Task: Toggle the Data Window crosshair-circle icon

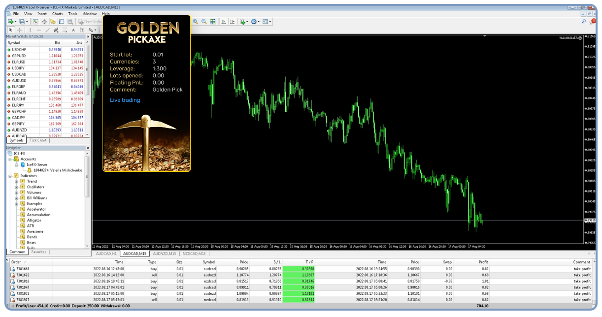Action: click(x=44, y=21)
